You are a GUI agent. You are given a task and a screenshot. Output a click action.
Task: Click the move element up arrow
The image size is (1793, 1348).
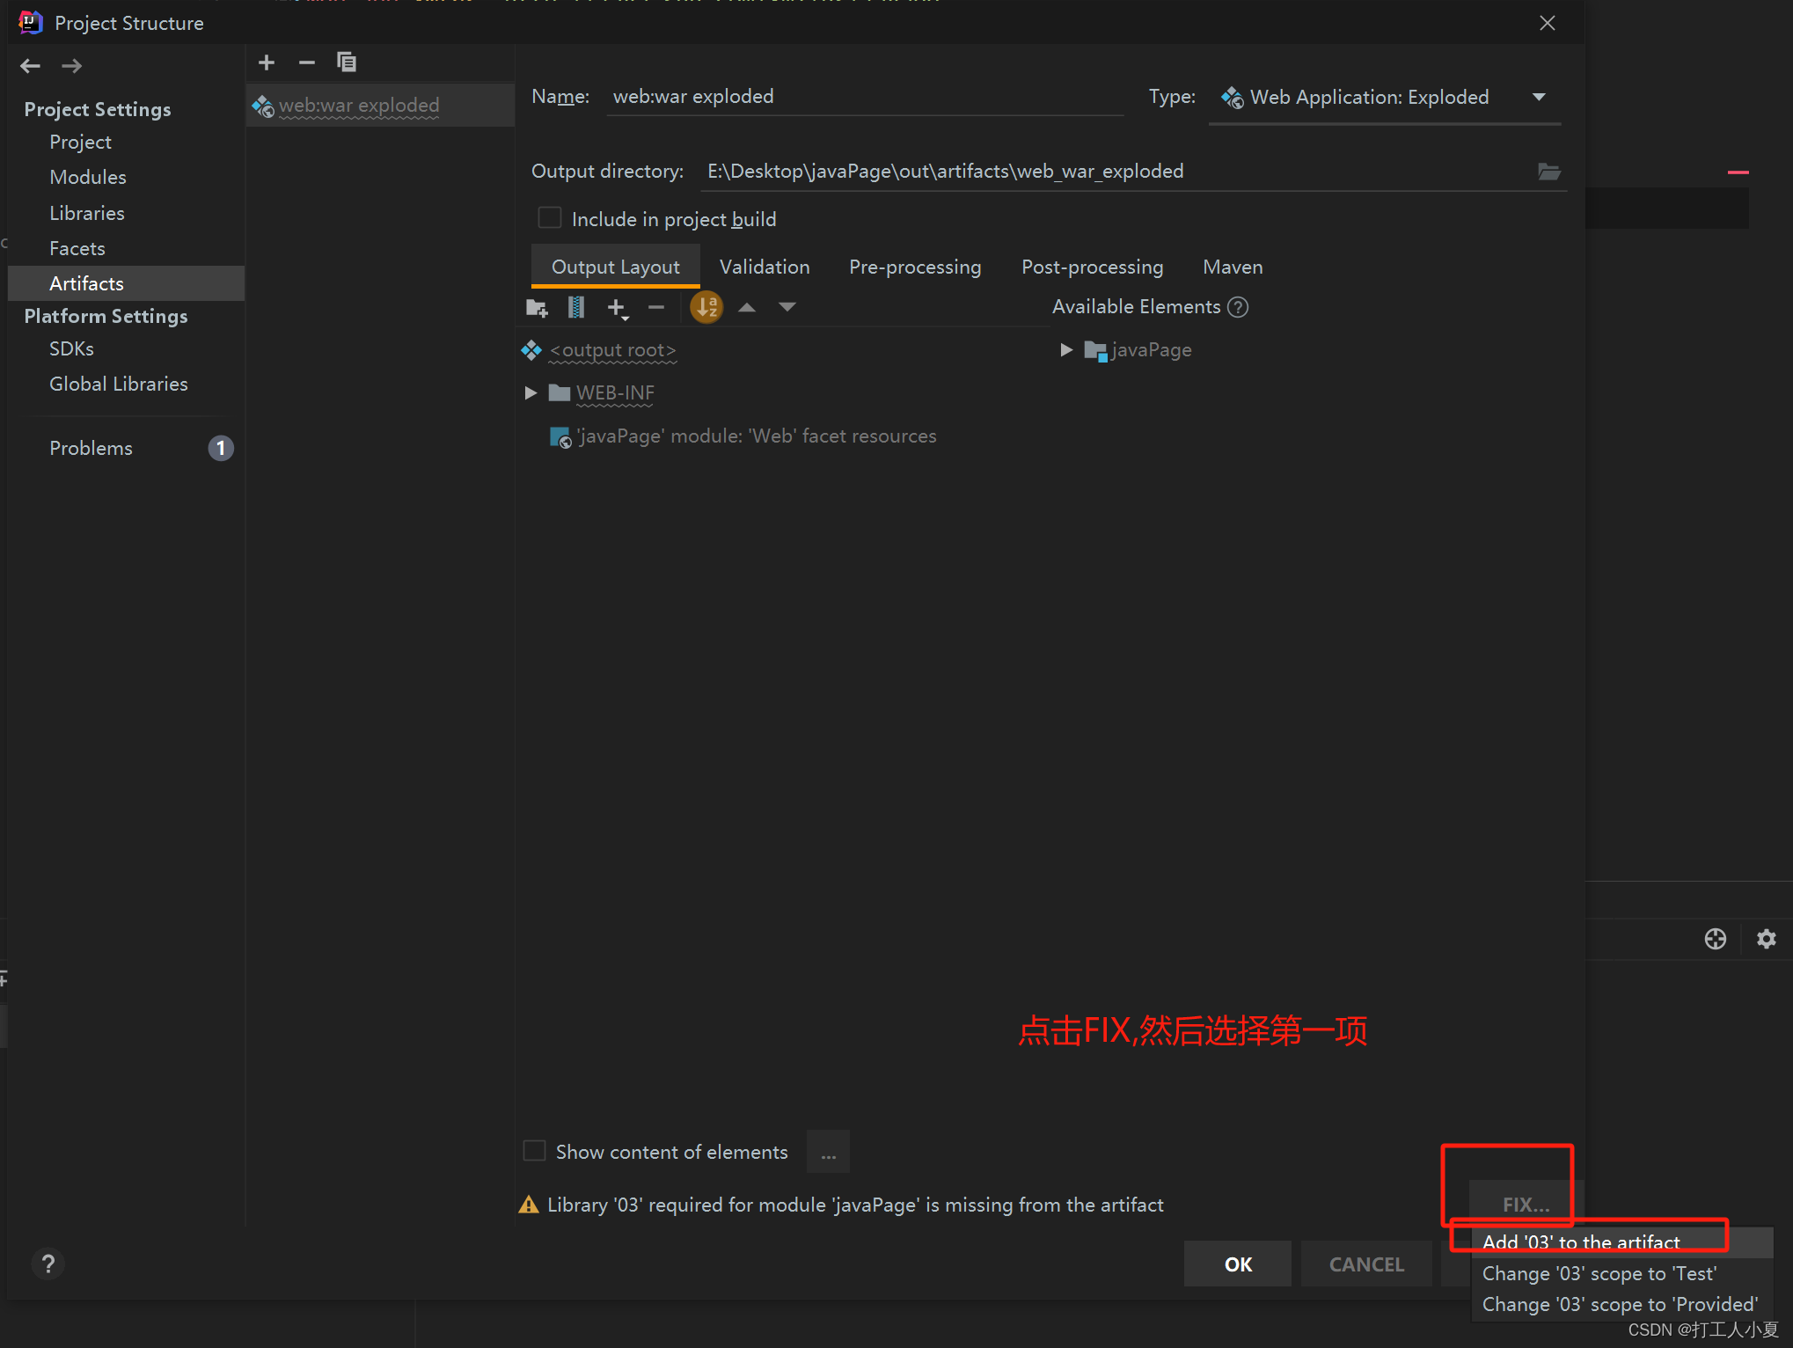click(x=747, y=307)
